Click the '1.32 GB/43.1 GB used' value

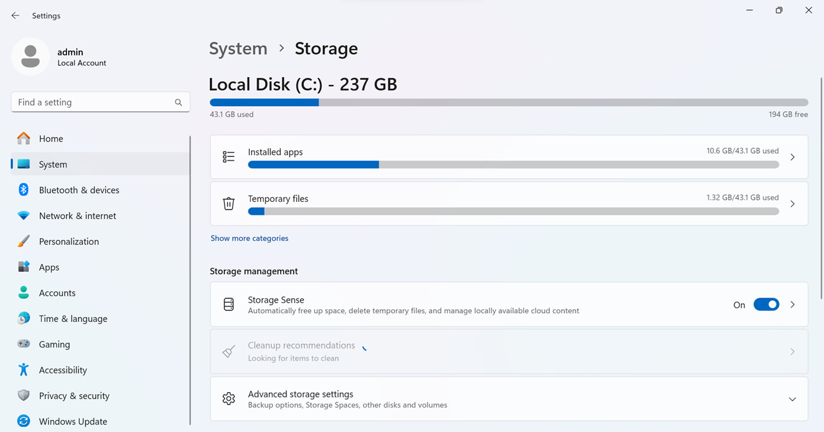click(x=742, y=198)
